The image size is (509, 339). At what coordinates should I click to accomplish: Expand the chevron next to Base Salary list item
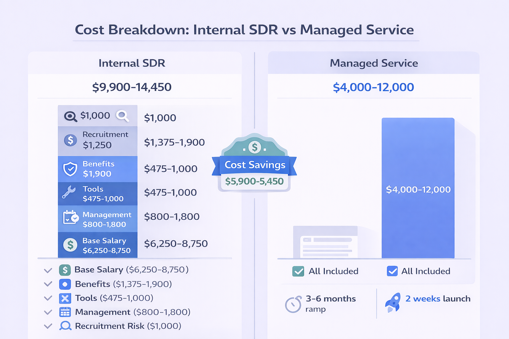click(48, 270)
